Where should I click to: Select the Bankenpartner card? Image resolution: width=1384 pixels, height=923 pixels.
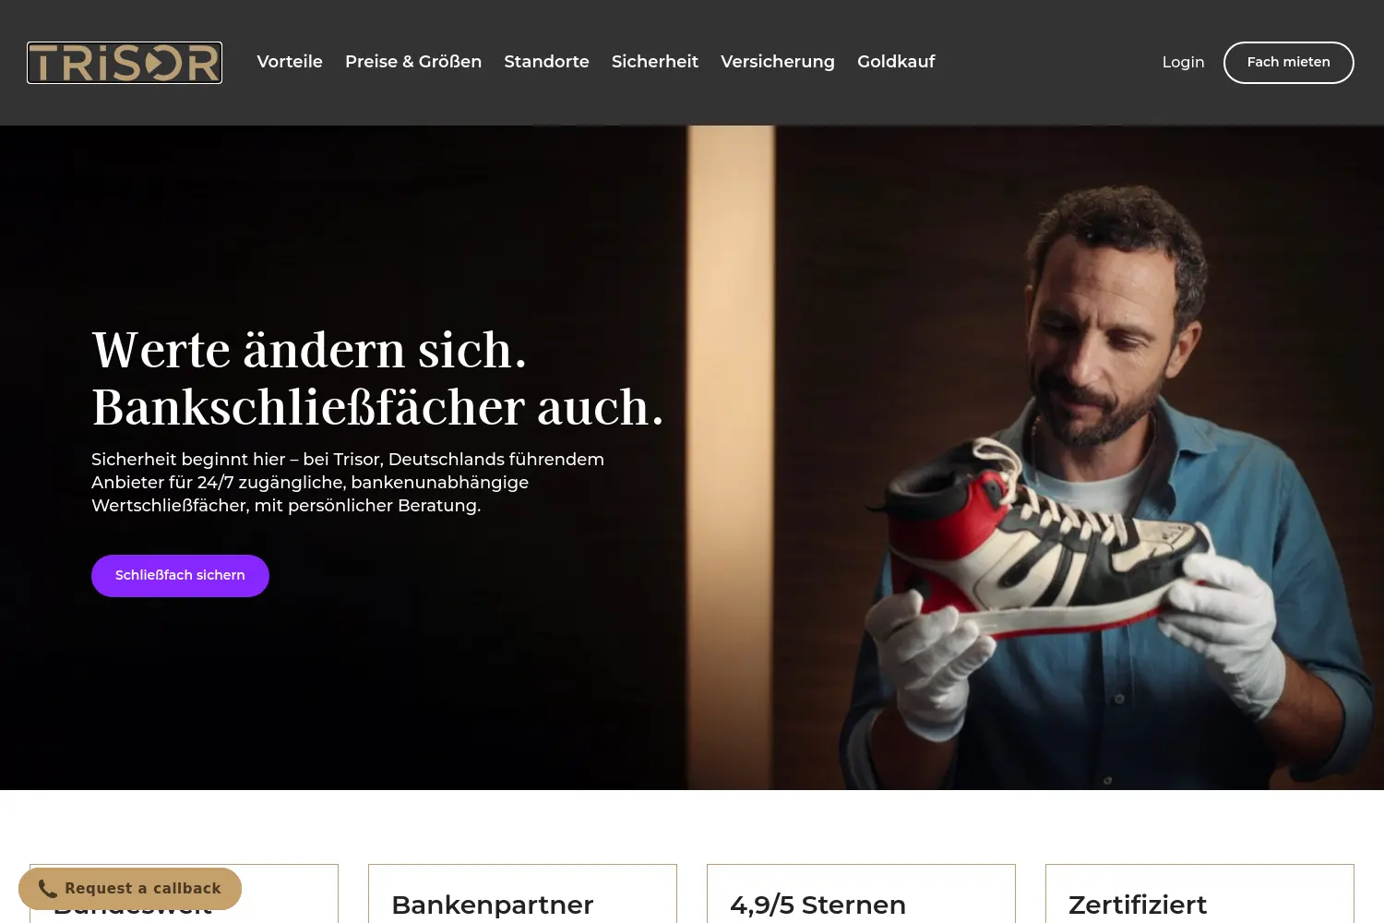[x=522, y=893]
